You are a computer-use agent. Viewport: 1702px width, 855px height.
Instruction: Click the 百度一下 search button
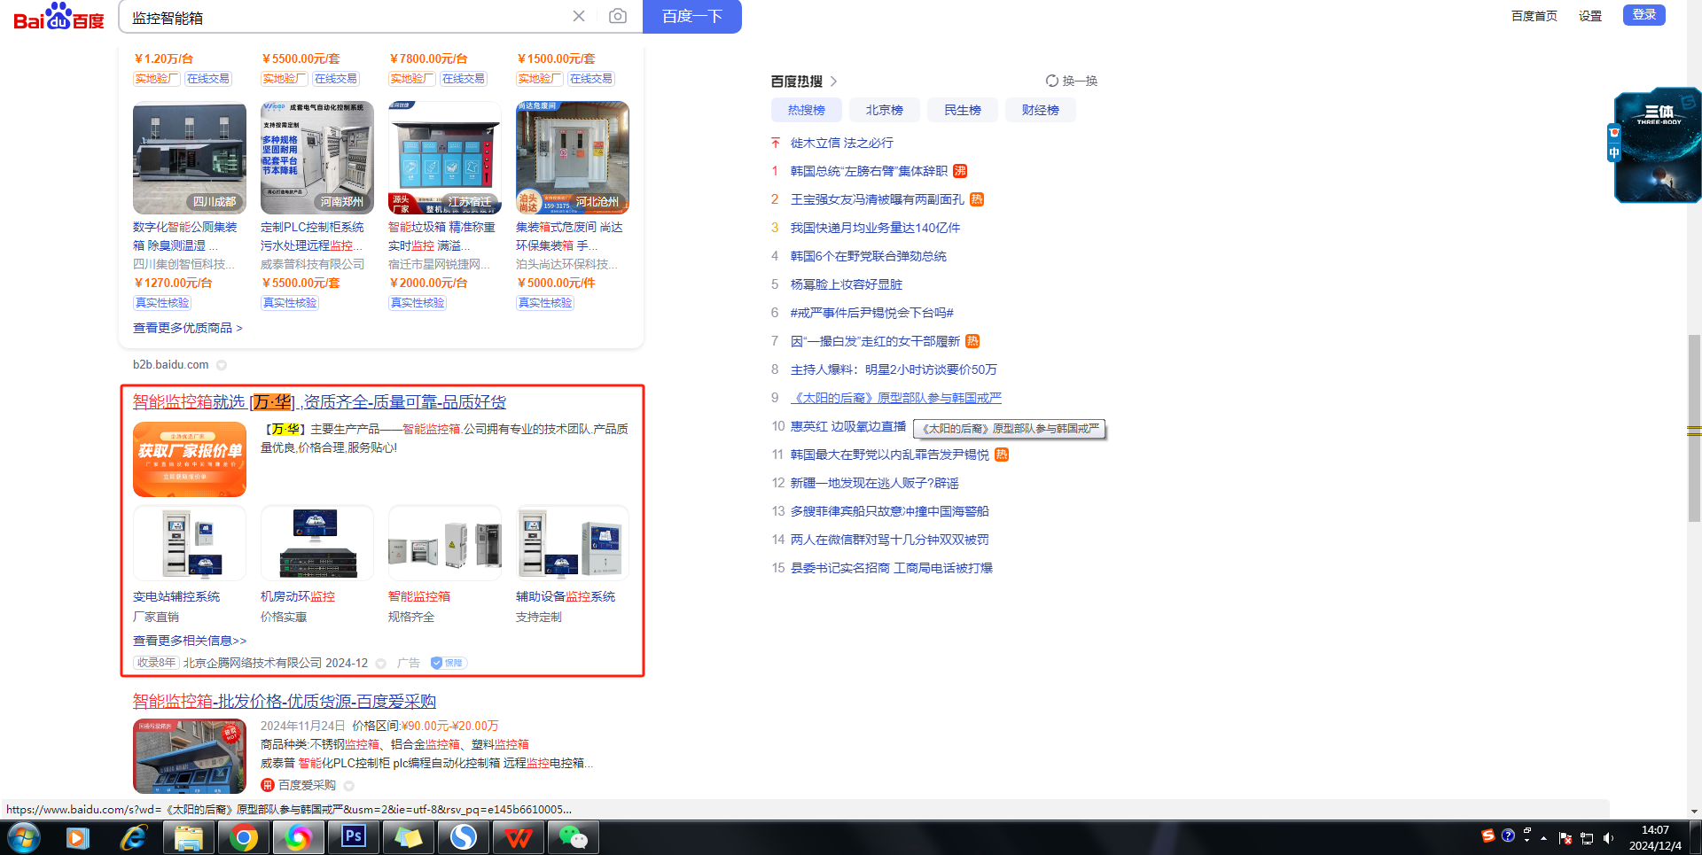click(x=692, y=16)
